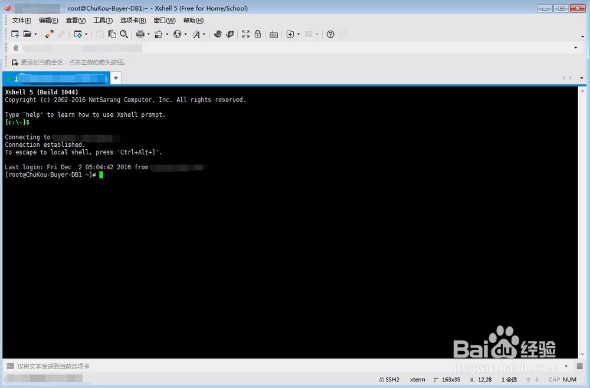Click the new file plus icon
Viewport: 590px width, 388px height.
point(290,34)
